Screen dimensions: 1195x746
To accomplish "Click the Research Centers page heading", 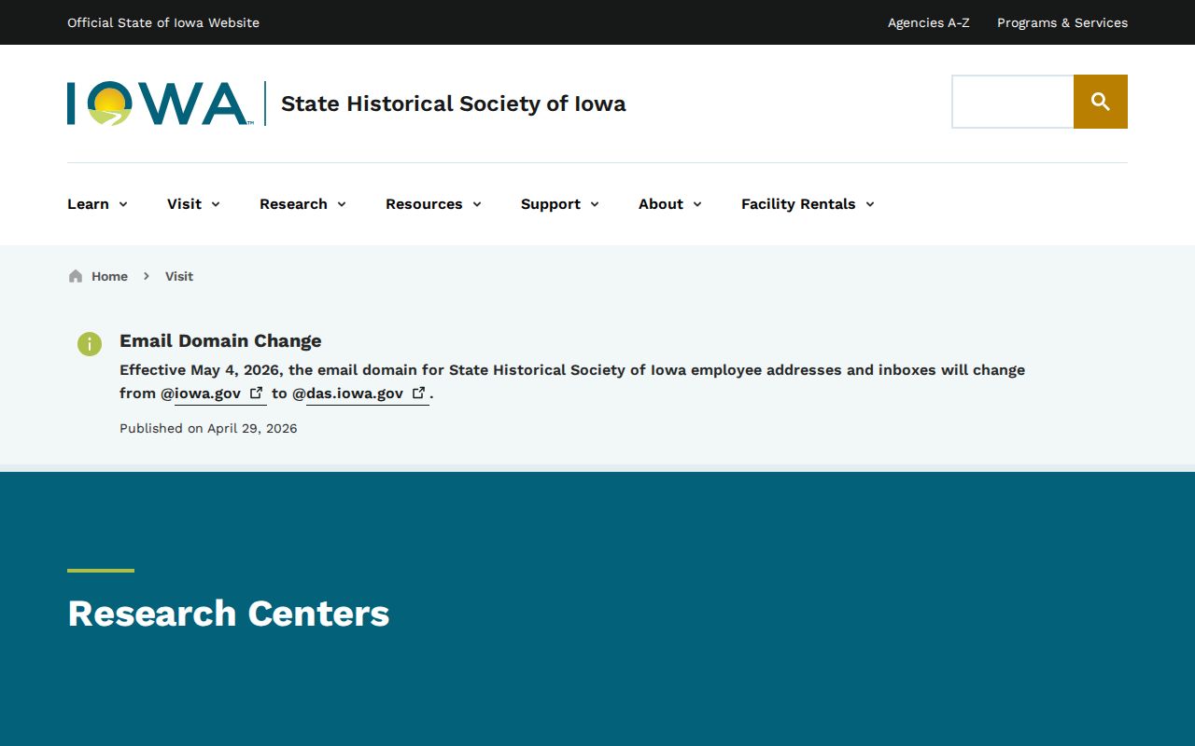I will (x=229, y=614).
